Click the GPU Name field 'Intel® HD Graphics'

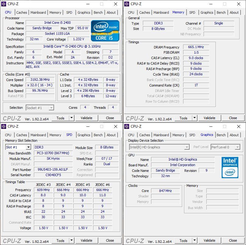[183, 159]
